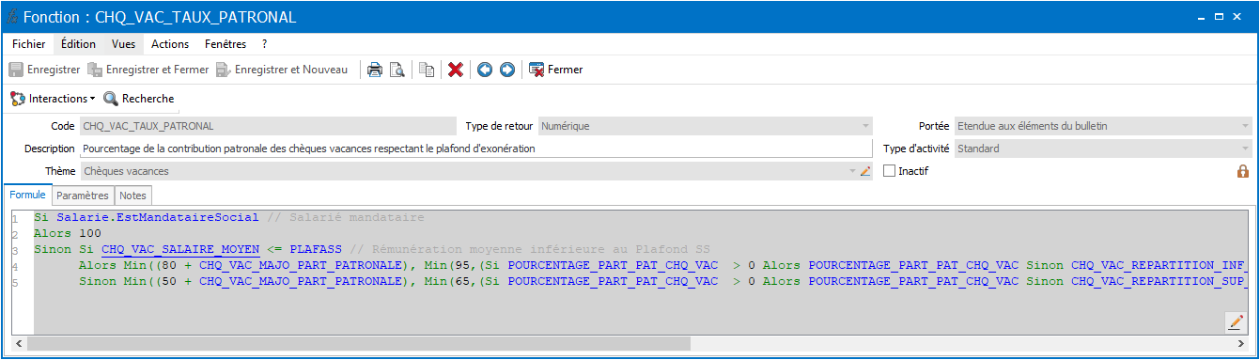Open the Fichier menu
This screenshot has height=360, width=1260.
(29, 44)
